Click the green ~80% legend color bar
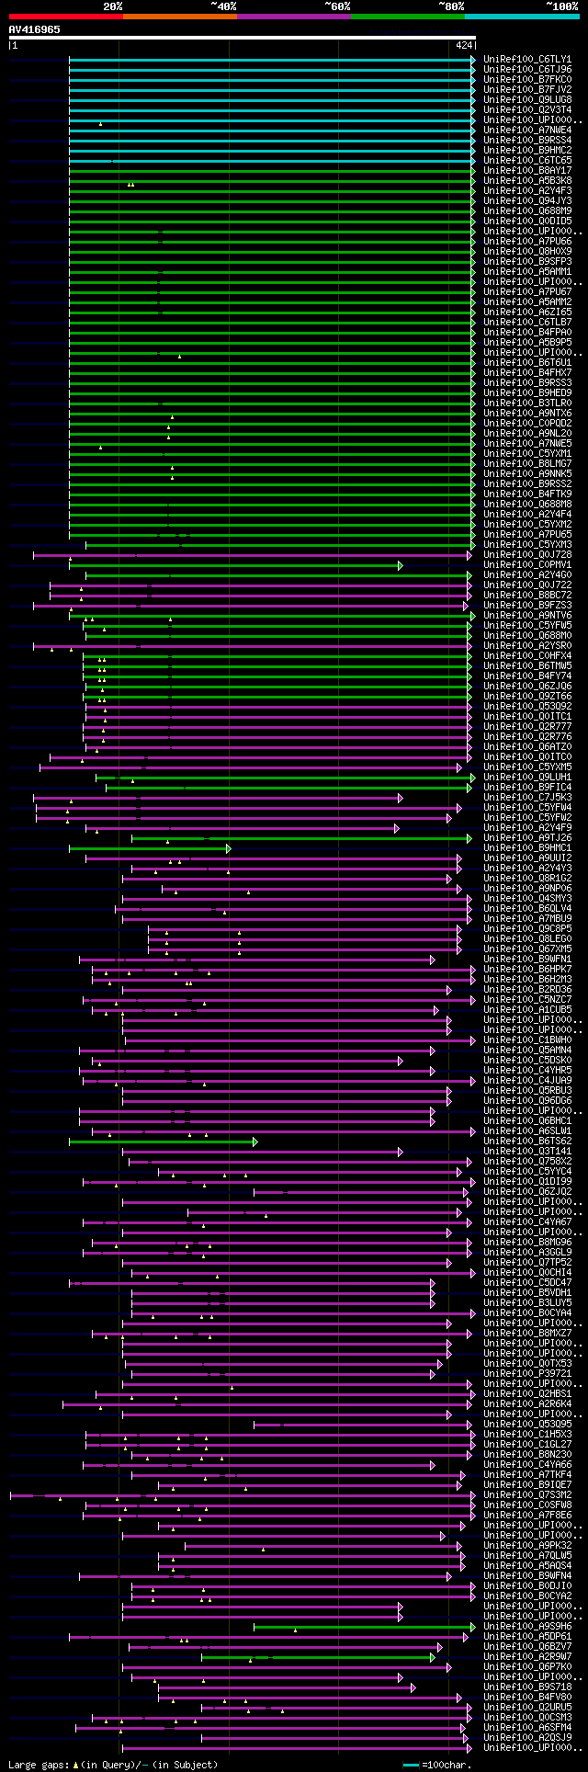The height and width of the screenshot is (1772, 588). [408, 17]
